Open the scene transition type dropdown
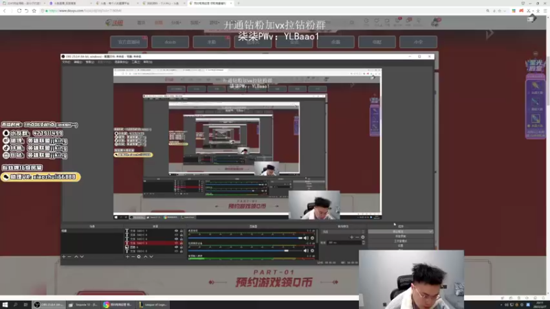 tap(343, 231)
